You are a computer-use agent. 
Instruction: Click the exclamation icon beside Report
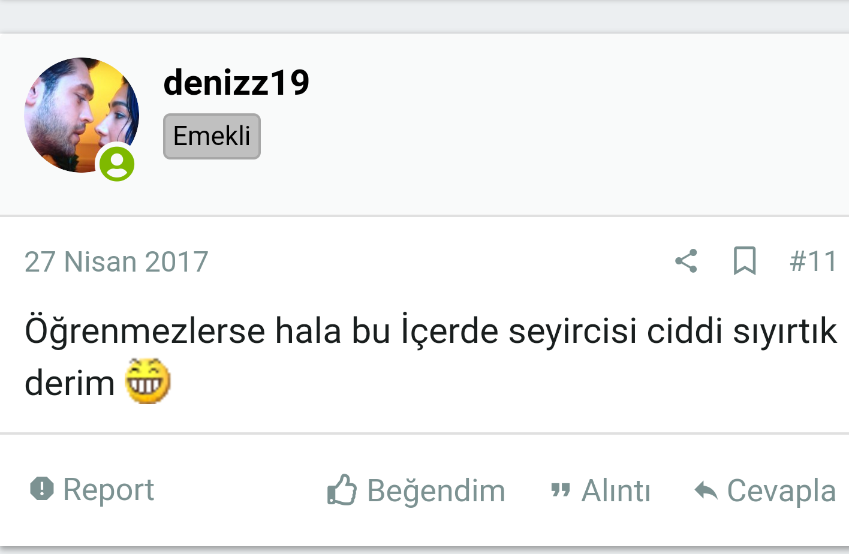42,489
